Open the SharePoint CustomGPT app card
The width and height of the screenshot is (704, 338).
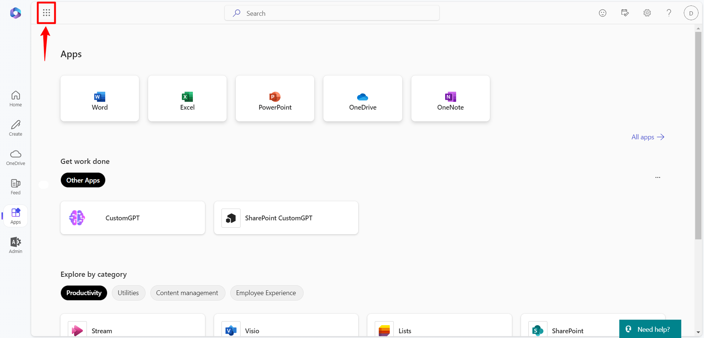(x=286, y=218)
